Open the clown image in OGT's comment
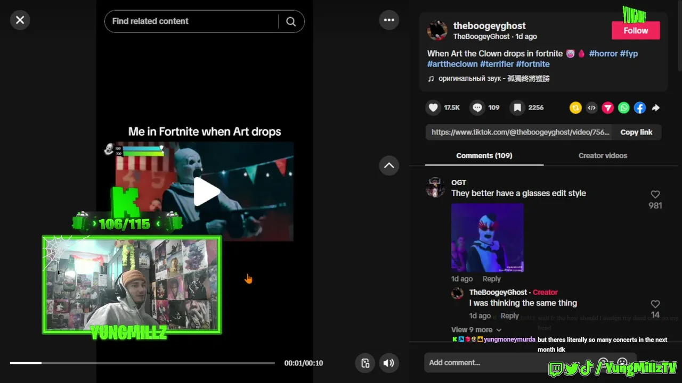This screenshot has width=682, height=383. 488,238
